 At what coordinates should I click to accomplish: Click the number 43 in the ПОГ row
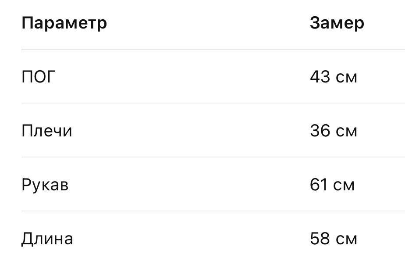[320, 77]
